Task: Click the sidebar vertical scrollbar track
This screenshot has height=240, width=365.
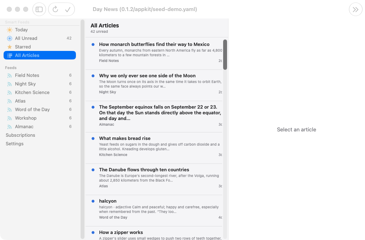Action: coord(82,129)
